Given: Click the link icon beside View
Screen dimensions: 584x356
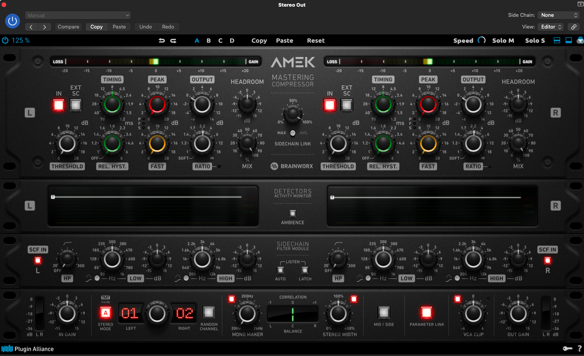Looking at the screenshot, I should click(x=573, y=27).
